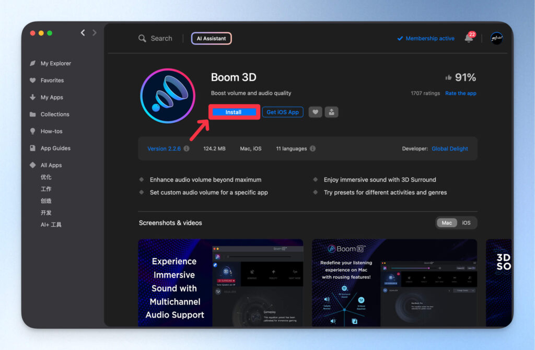Click the Rate the app link

(x=460, y=94)
